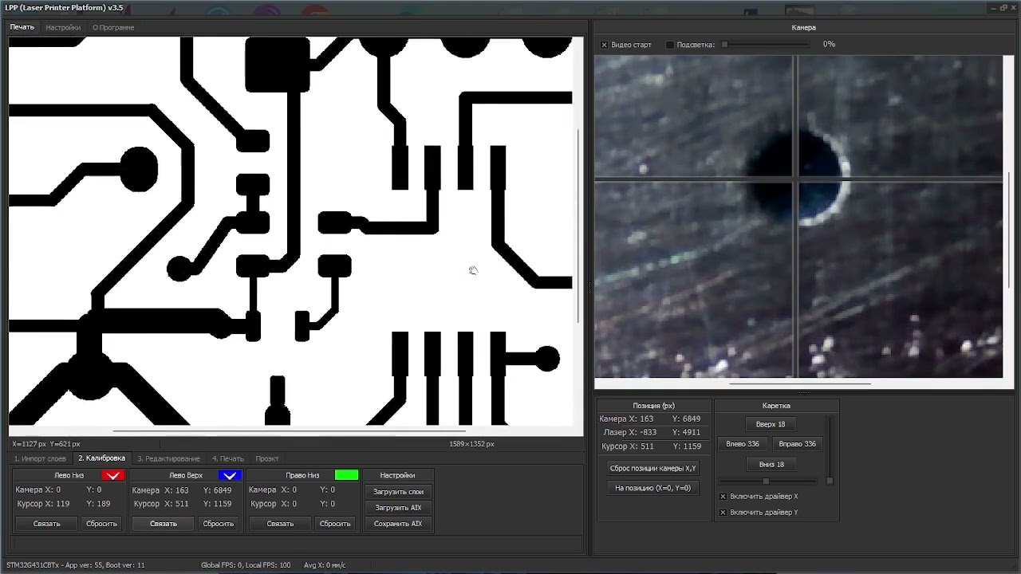Click the Лазер X: -833 value
1021x574 pixels.
click(630, 433)
